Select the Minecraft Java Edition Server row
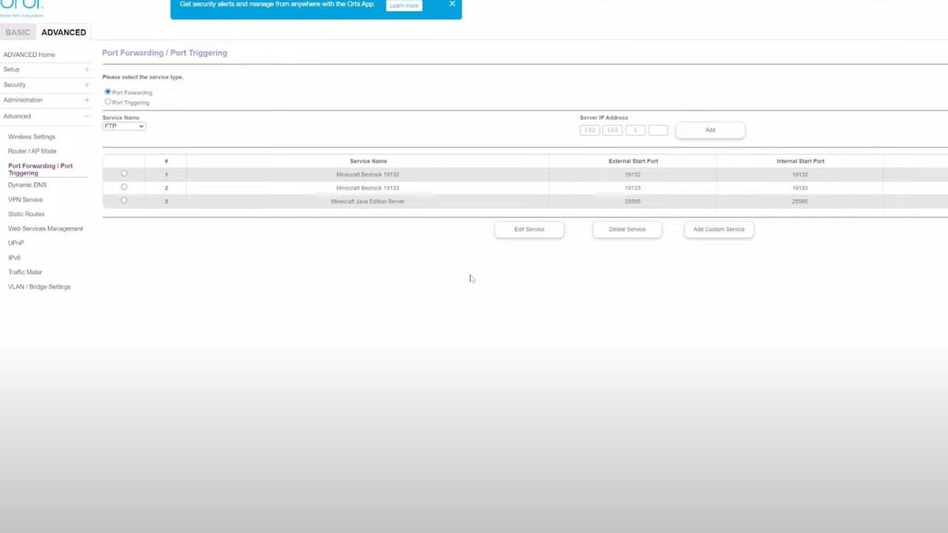 pos(124,201)
